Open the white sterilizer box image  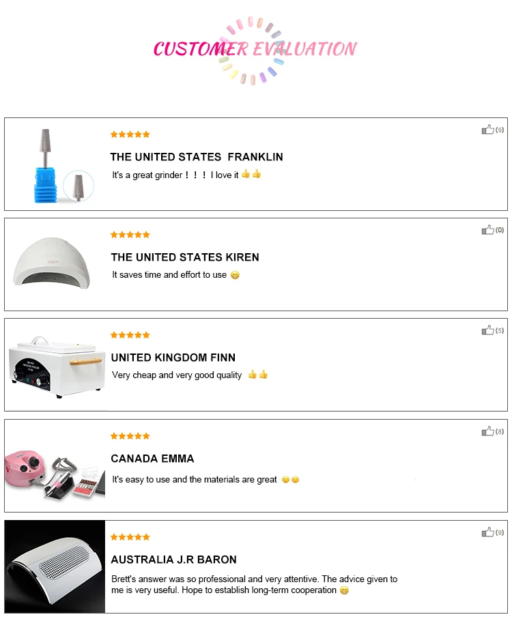[x=57, y=364]
